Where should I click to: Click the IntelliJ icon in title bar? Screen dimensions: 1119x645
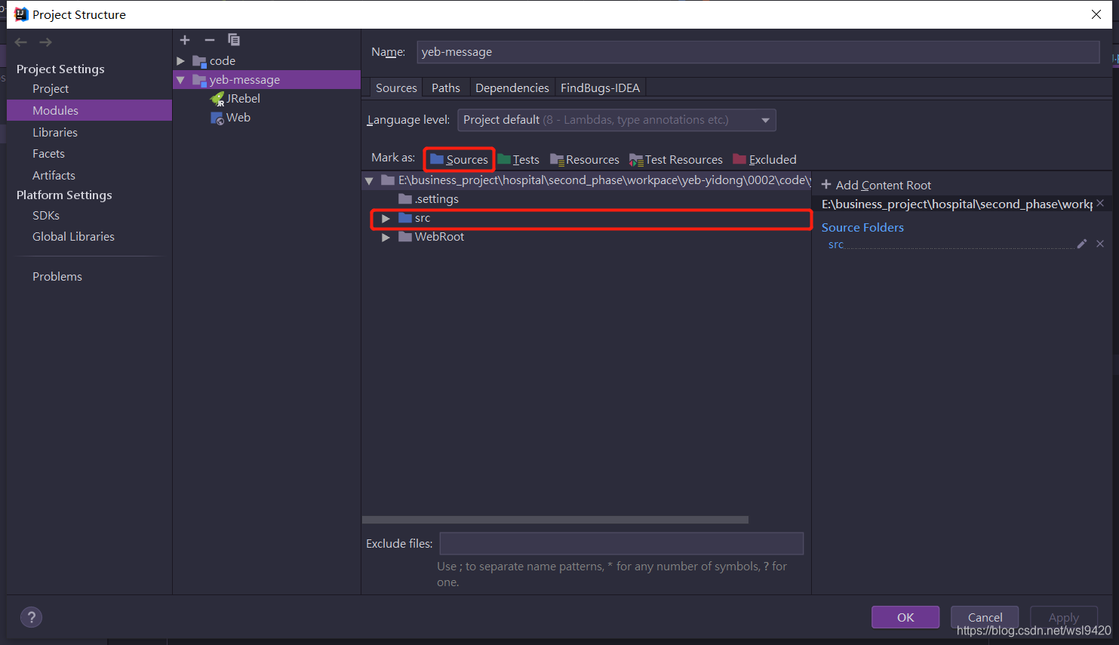point(21,14)
